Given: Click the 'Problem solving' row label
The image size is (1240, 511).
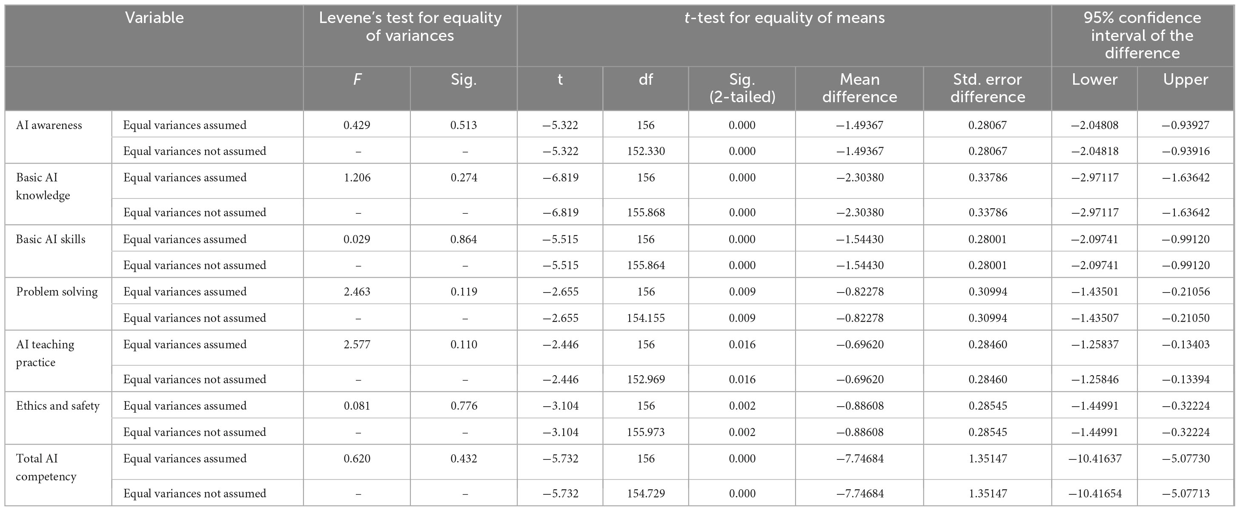Looking at the screenshot, I should pyautogui.click(x=57, y=292).
